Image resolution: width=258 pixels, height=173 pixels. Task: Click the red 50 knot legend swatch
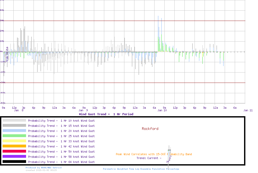coord(14,151)
